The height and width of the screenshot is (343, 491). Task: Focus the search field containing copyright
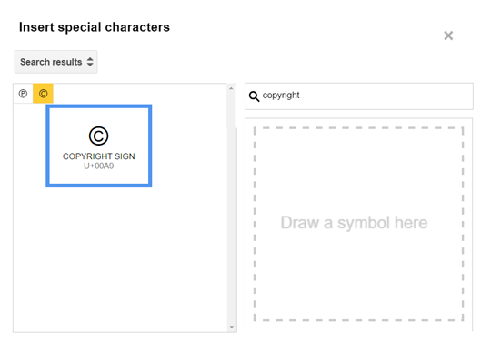click(359, 96)
